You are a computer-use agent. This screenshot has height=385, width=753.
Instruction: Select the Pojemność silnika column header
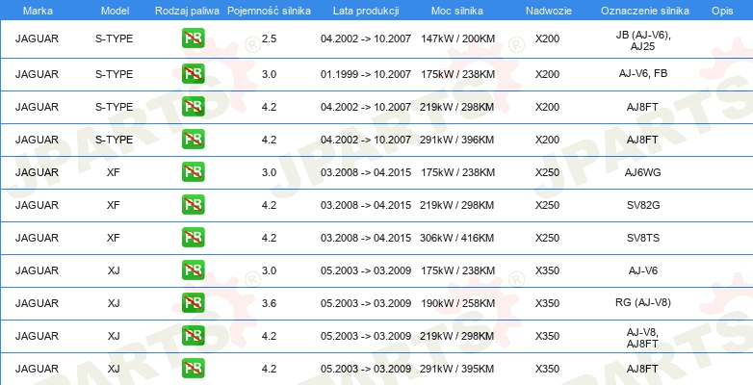[269, 11]
